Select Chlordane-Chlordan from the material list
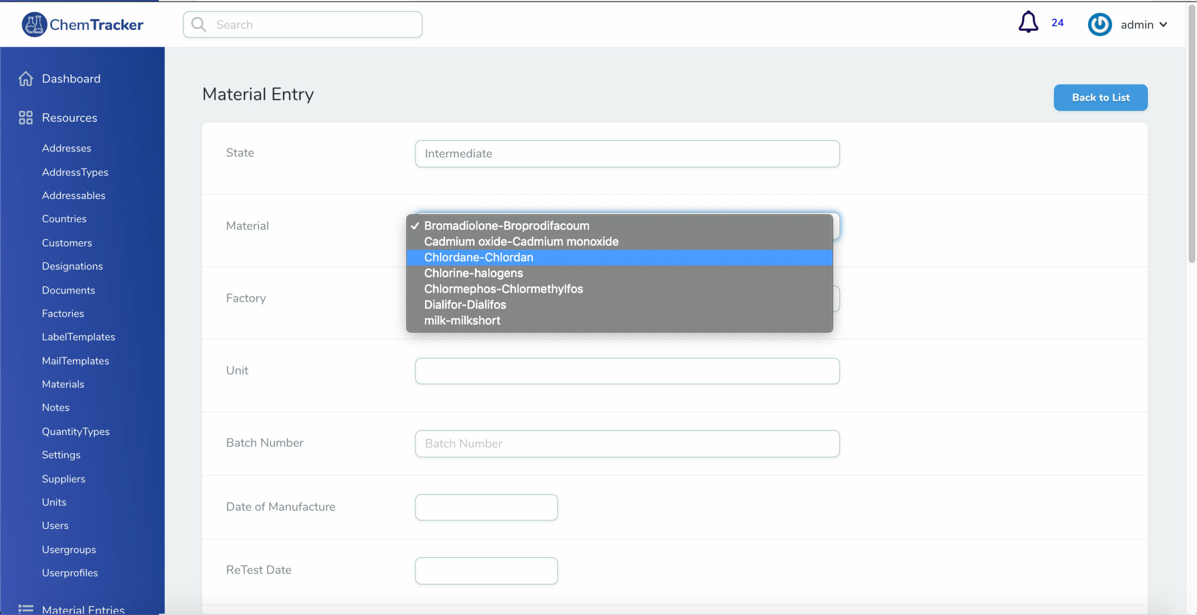Image resolution: width=1197 pixels, height=615 pixels. coord(478,257)
